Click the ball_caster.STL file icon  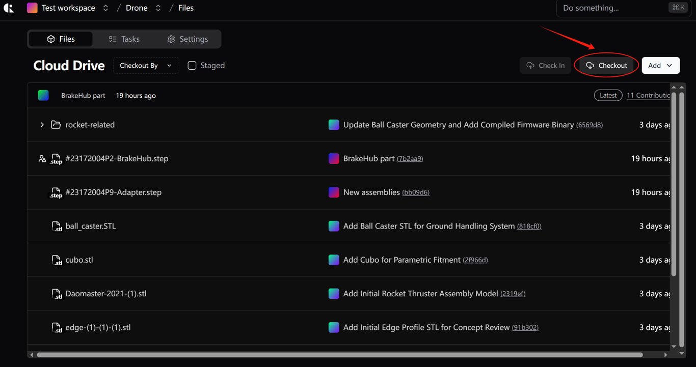click(x=57, y=227)
